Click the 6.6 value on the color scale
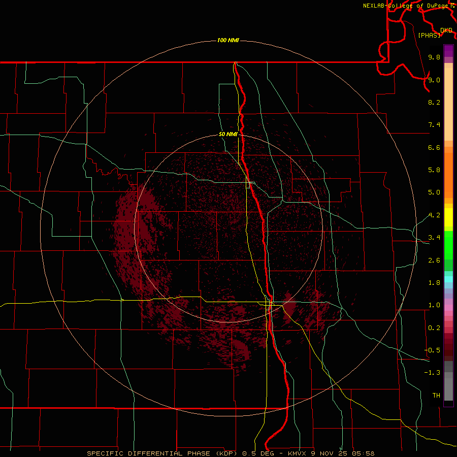Viewport: 457px width, 457px height. point(434,147)
